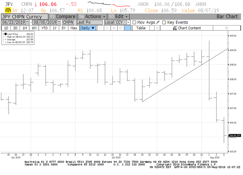Image resolution: width=243 pixels, height=175 pixels.
Task: Open chart settings gear icon
Action: pos(226,28)
